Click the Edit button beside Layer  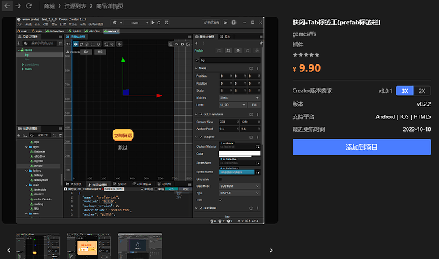tap(254, 105)
